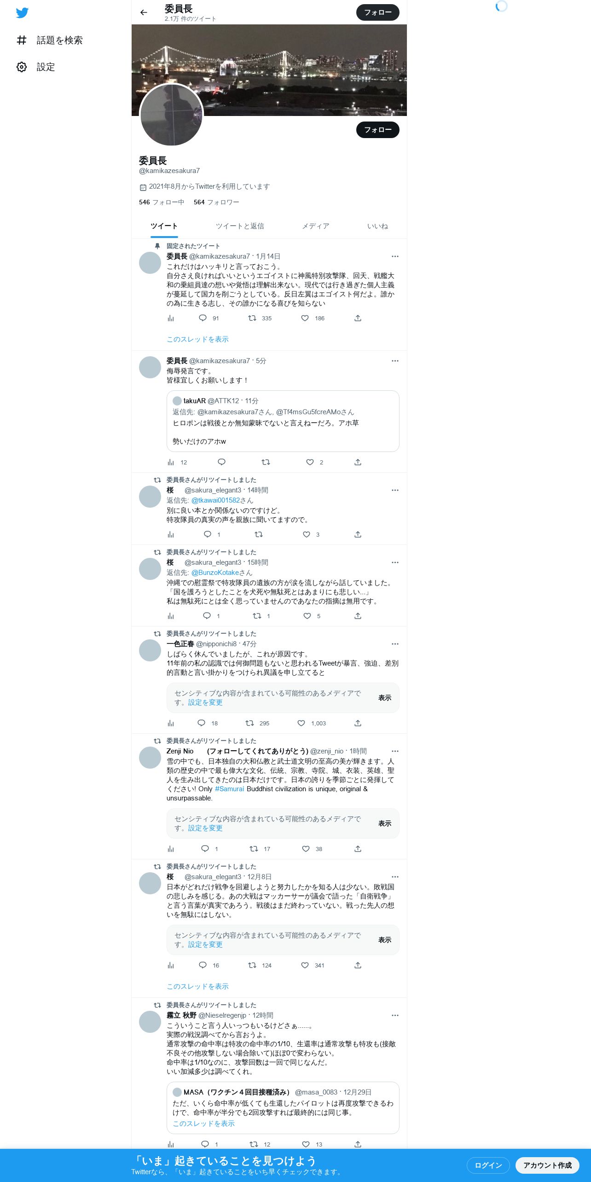Click the ログイン button
This screenshot has height=1182, width=591.
[x=488, y=1165]
